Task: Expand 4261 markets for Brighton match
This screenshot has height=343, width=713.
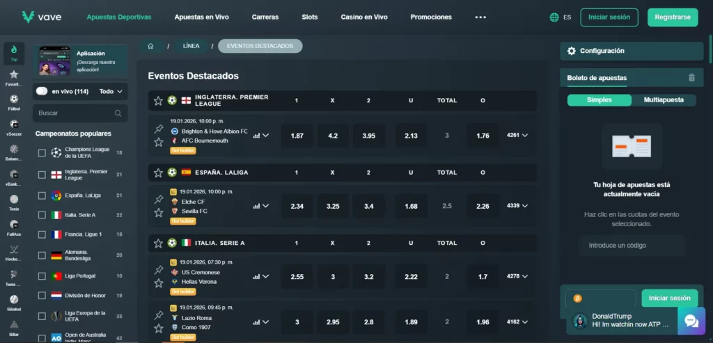Action: [517, 136]
